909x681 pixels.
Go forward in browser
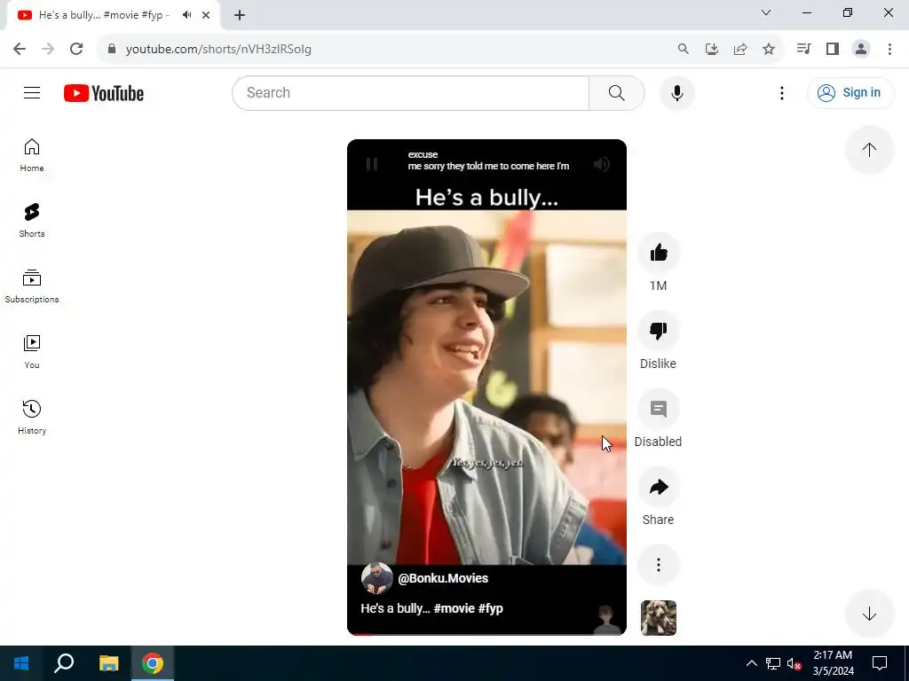point(48,49)
